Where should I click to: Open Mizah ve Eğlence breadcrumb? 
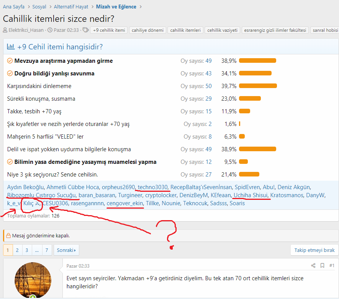click(x=116, y=7)
